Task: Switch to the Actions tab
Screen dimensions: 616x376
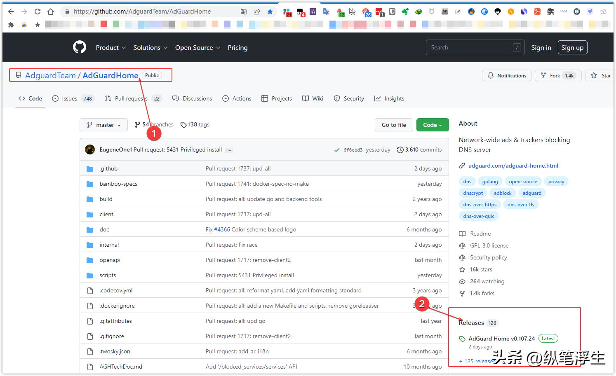Action: pyautogui.click(x=237, y=98)
